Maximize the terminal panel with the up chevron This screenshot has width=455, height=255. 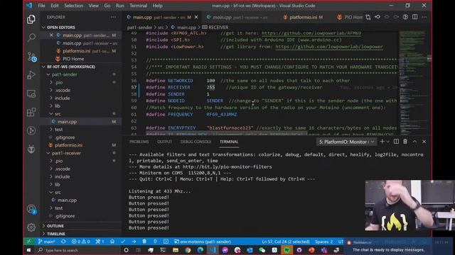point(414,142)
